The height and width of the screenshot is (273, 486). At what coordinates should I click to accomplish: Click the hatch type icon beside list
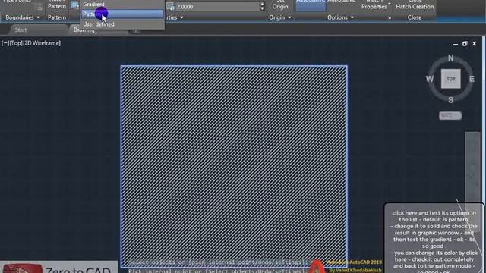(x=74, y=5)
